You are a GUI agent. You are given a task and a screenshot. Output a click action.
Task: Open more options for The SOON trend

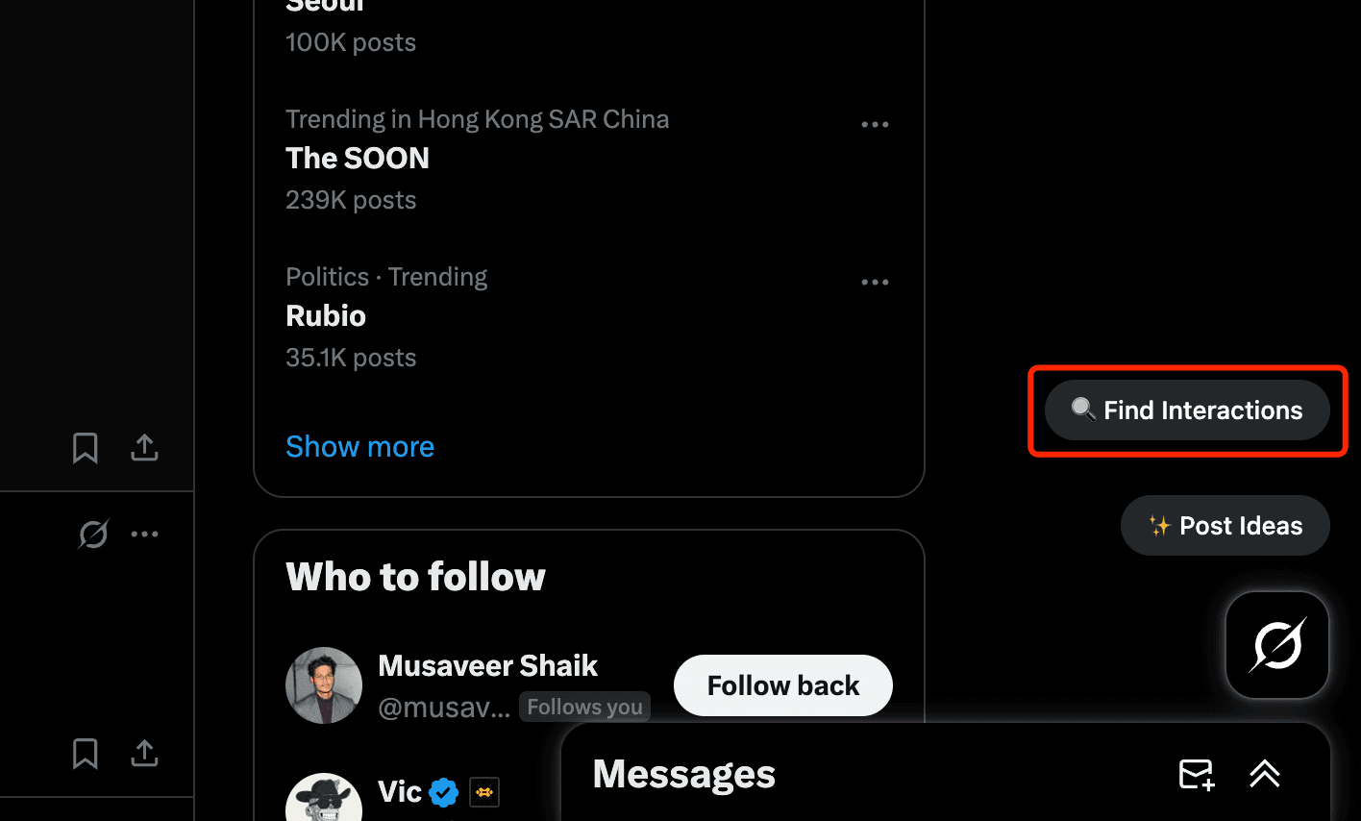[x=875, y=125]
